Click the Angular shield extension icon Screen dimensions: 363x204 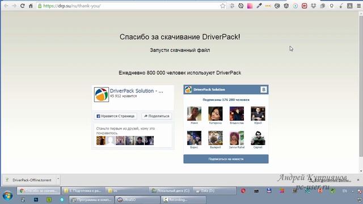pos(286,6)
